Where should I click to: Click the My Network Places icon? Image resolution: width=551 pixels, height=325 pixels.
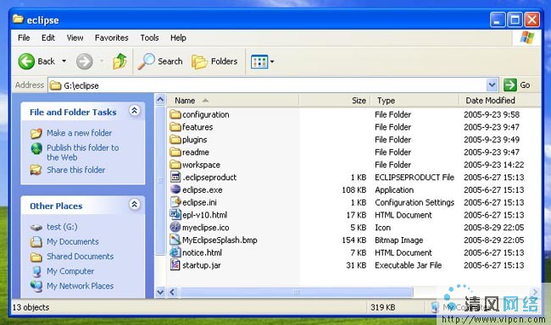36,286
